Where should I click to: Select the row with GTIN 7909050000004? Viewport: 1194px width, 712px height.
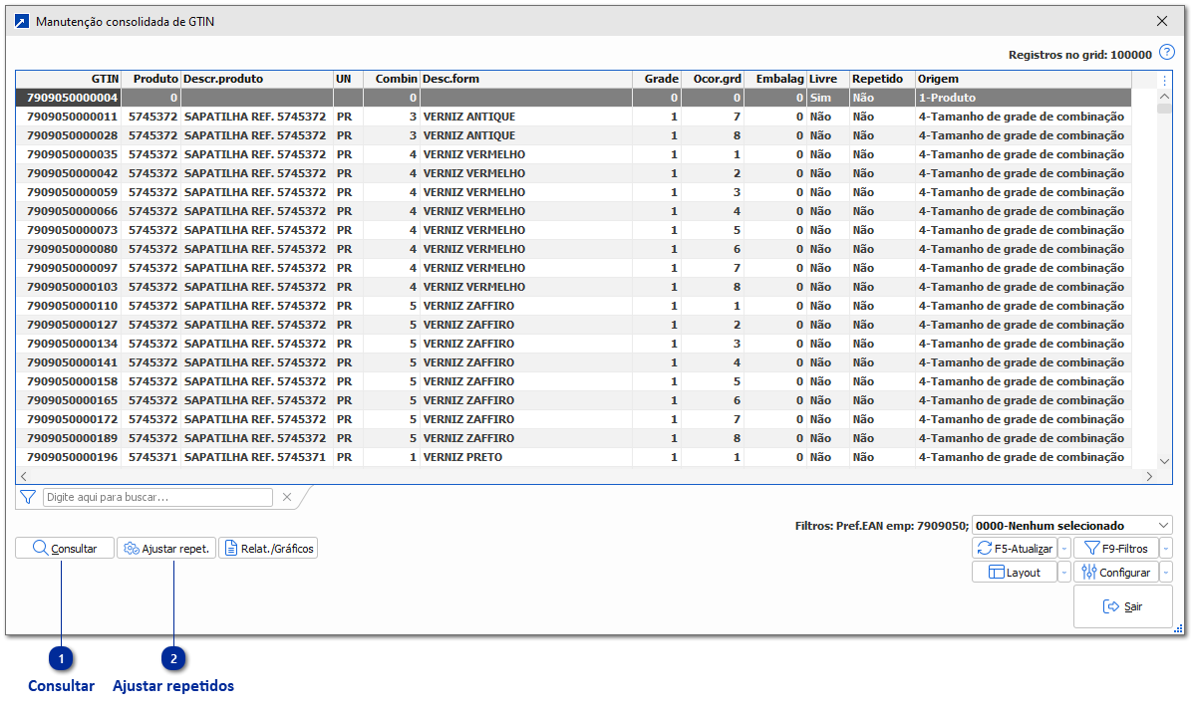coord(573,99)
